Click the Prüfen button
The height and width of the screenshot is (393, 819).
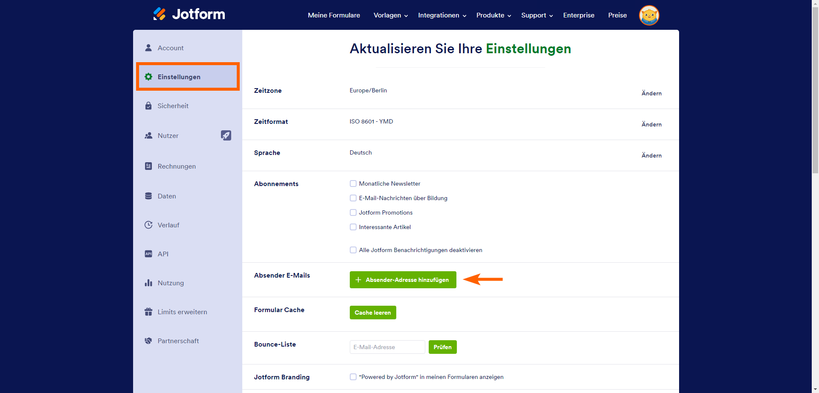tap(443, 347)
